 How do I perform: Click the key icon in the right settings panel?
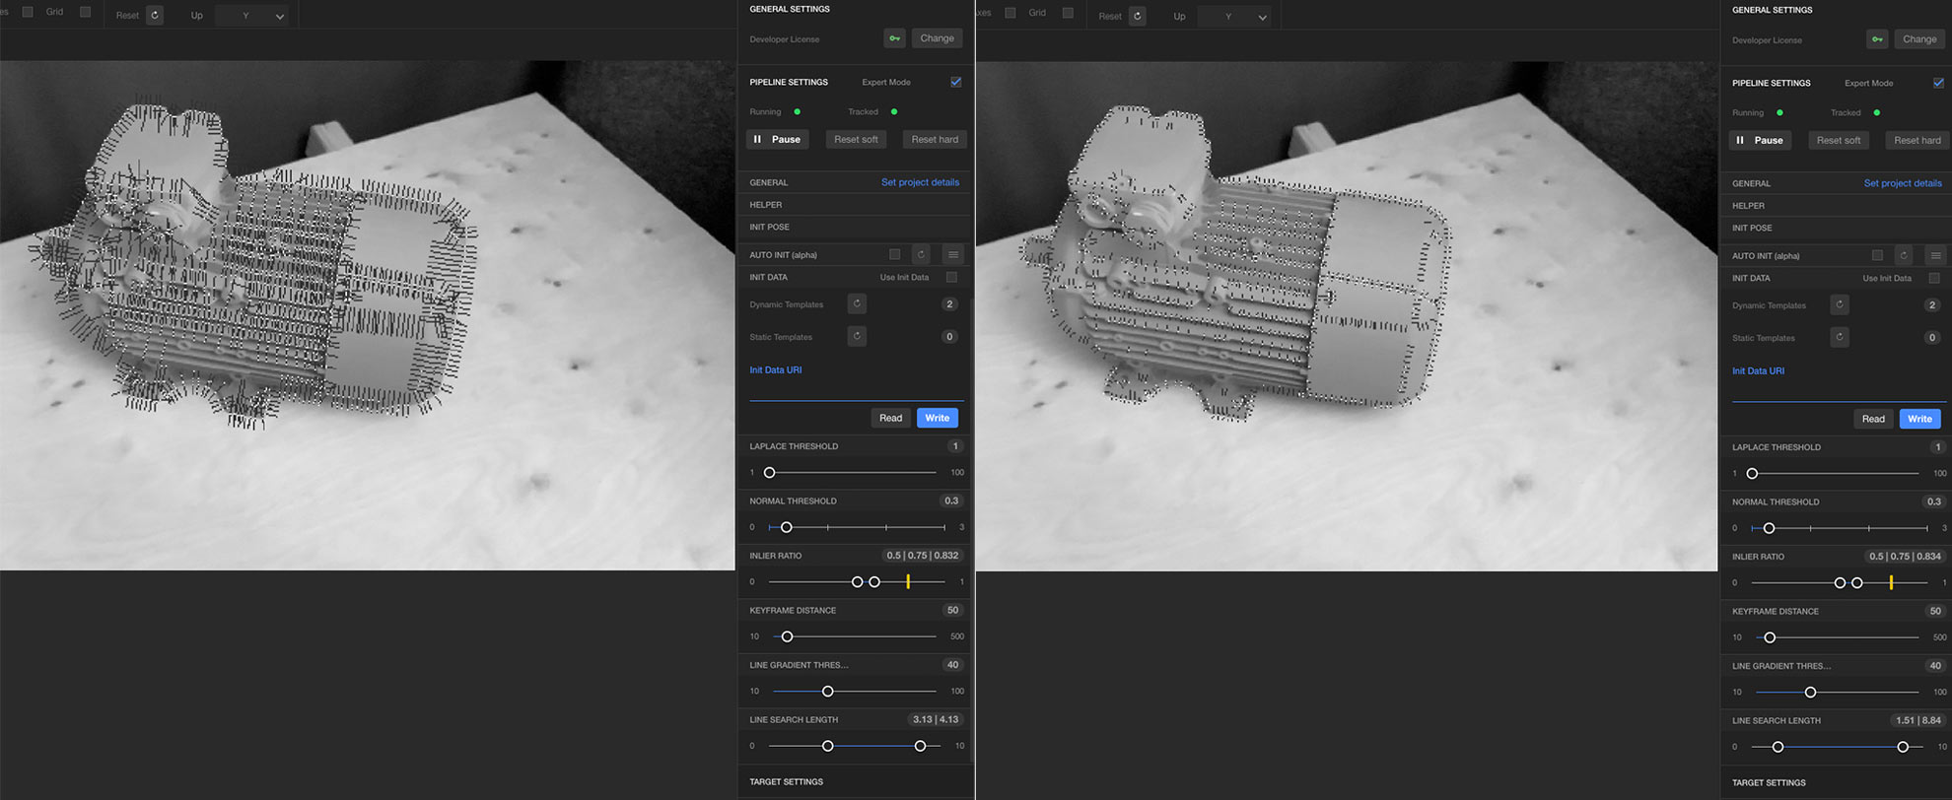pyautogui.click(x=1877, y=39)
